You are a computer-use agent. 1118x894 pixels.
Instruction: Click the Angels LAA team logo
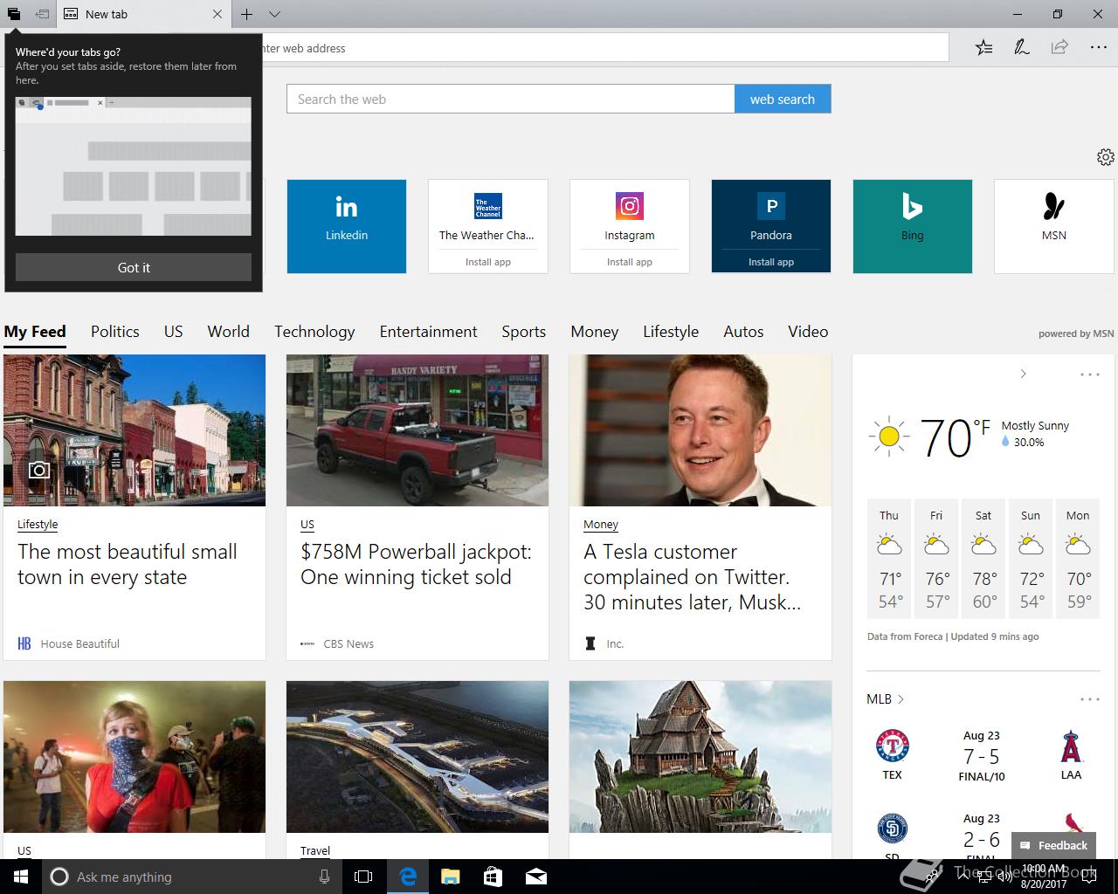(1072, 746)
